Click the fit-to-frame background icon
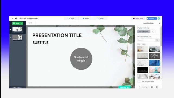The width and height of the screenshot is (174, 98). [152, 87]
